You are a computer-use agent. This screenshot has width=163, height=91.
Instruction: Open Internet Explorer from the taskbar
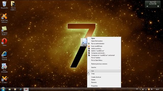(x=21, y=89)
